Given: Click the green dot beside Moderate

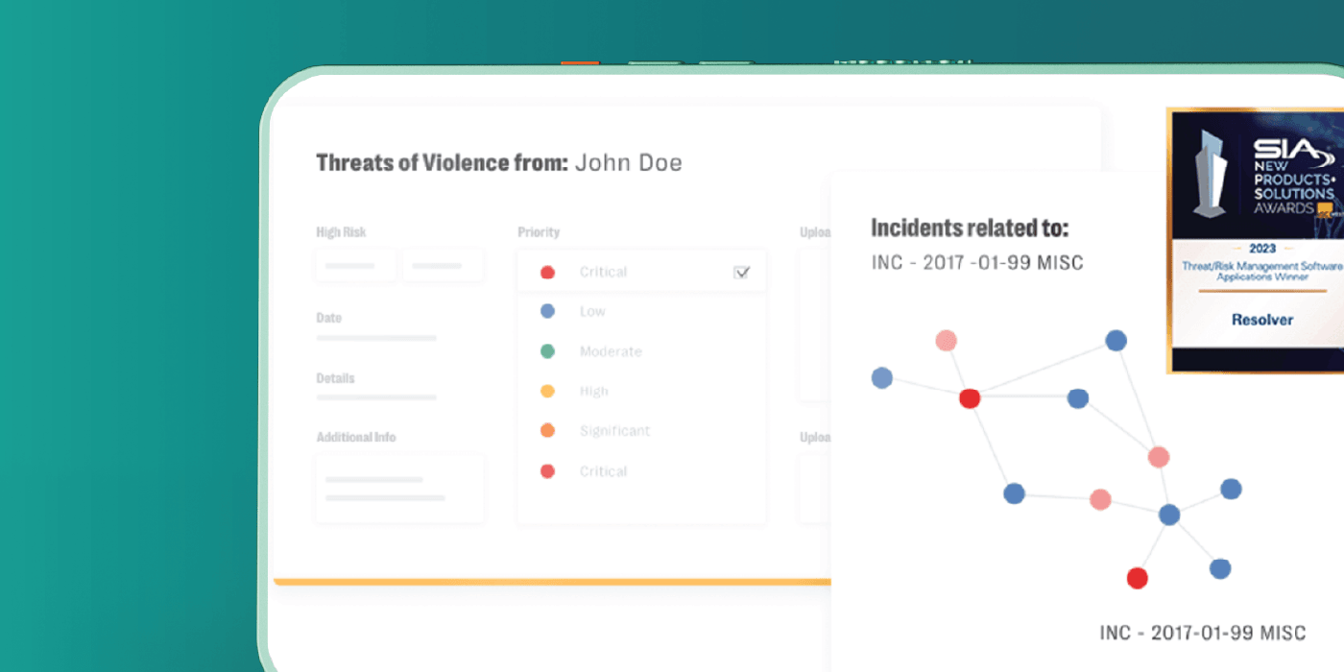Looking at the screenshot, I should [x=547, y=351].
